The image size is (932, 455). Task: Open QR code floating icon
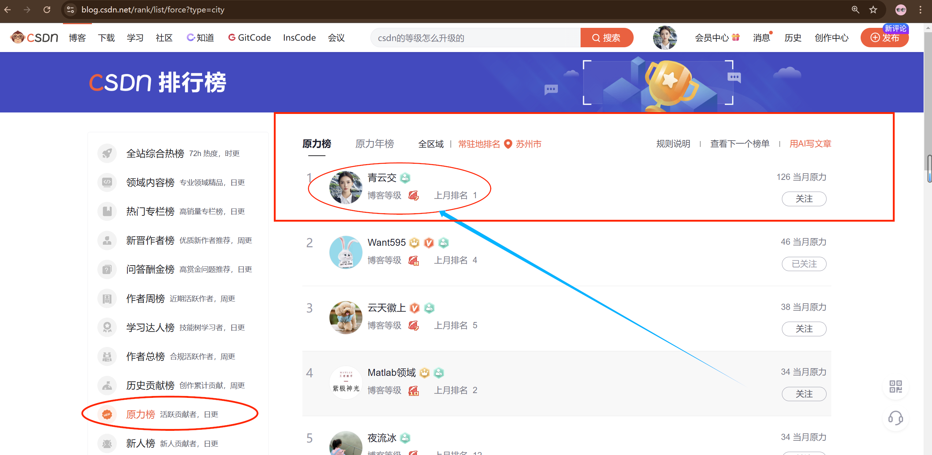pos(895,386)
